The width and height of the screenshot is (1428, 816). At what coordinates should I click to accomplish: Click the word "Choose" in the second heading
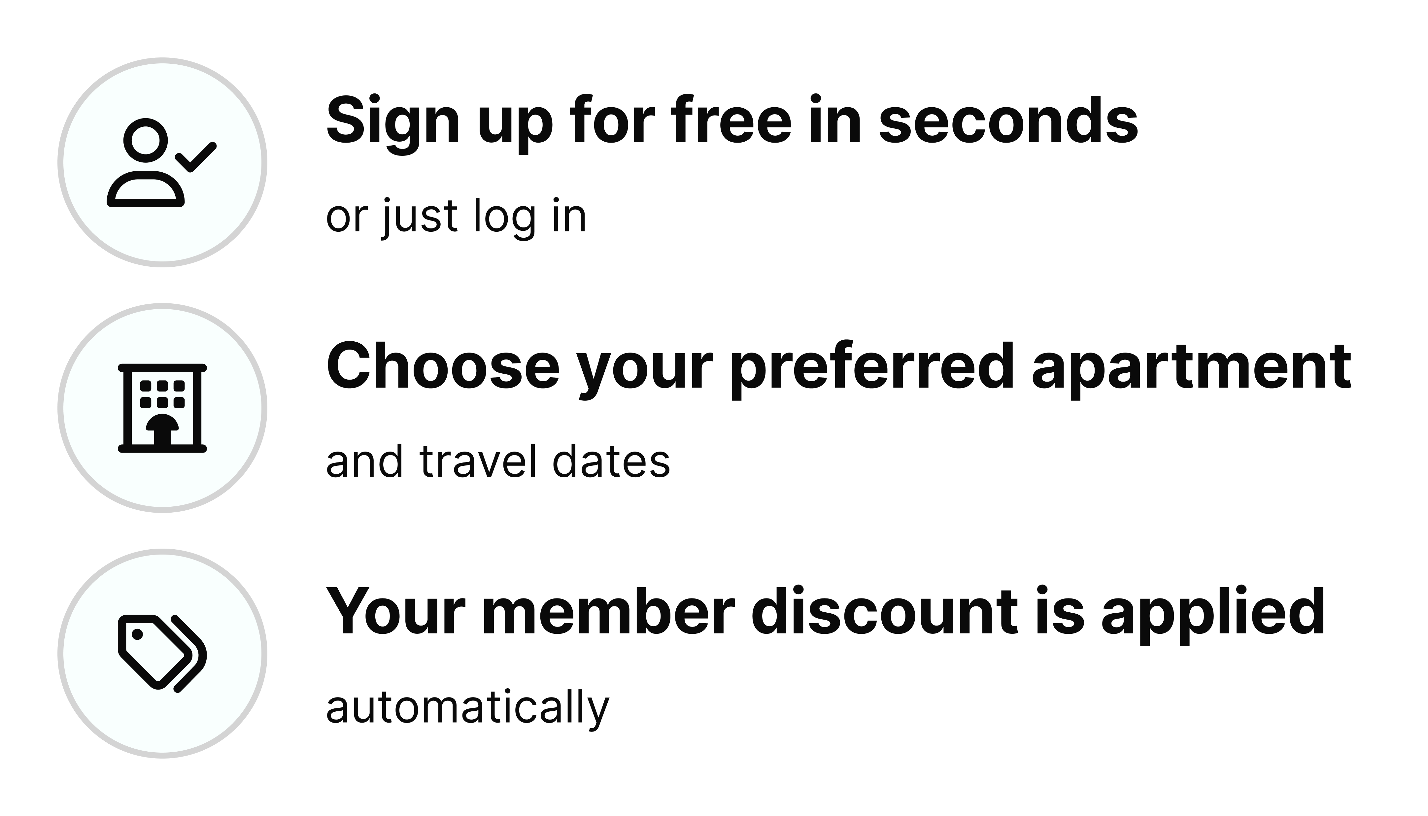443,367
